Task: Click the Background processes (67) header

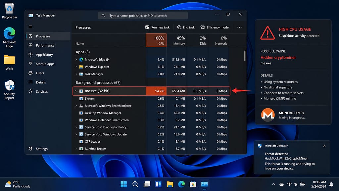Action: [98, 82]
